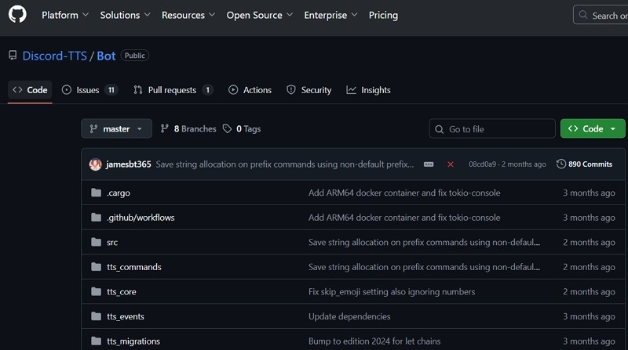Click the branch icon next to 8 Branches
The width and height of the screenshot is (628, 350).
(164, 128)
